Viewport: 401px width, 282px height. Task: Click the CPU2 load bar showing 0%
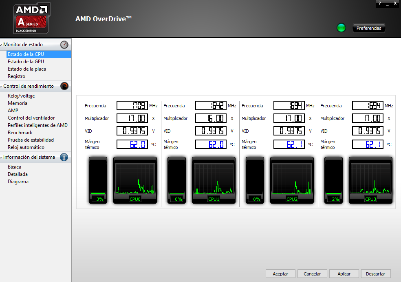click(255, 180)
